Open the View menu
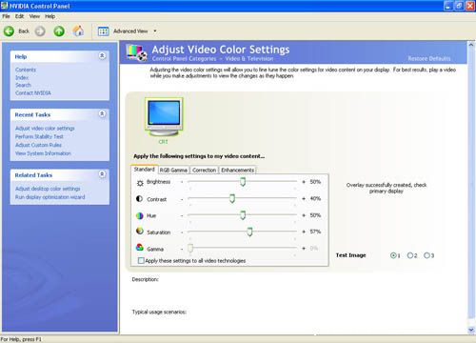 point(34,16)
